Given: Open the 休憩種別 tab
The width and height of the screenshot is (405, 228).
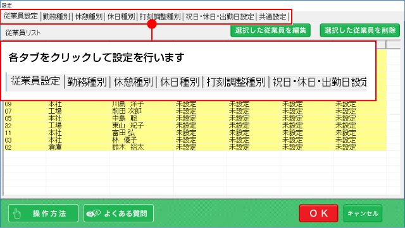Looking at the screenshot, I should click(x=89, y=17).
